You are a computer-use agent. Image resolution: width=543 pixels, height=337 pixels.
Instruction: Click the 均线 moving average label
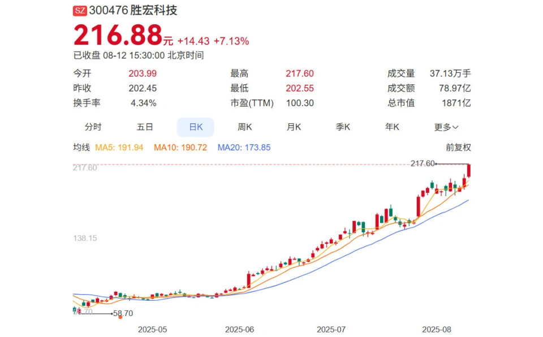(x=81, y=148)
